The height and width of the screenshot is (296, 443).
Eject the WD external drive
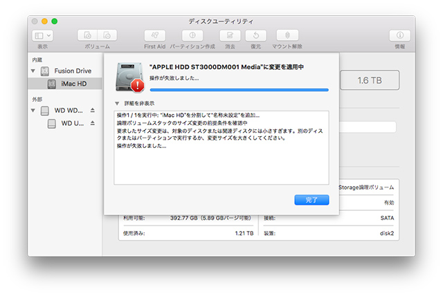tap(92, 111)
